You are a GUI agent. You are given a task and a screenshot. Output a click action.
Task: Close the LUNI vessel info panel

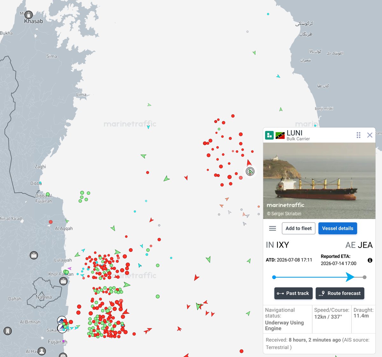click(370, 135)
